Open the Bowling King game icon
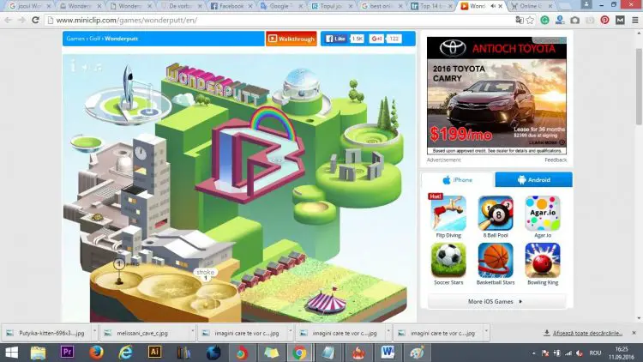Screen dimensions: 643x362 tap(543, 260)
